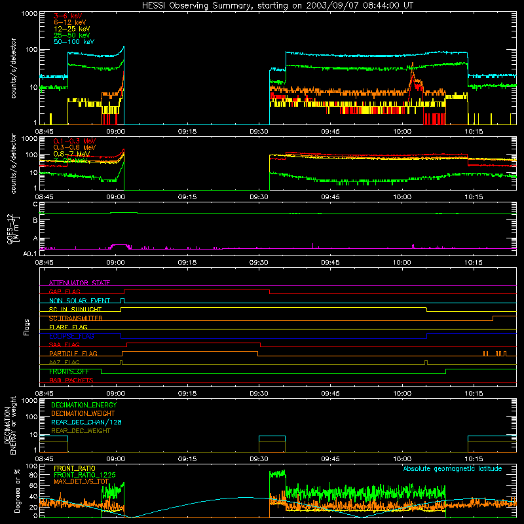Click the DECIMATION ENERGY or weight axis title
The width and height of the screenshot is (524, 524).
coord(10,425)
